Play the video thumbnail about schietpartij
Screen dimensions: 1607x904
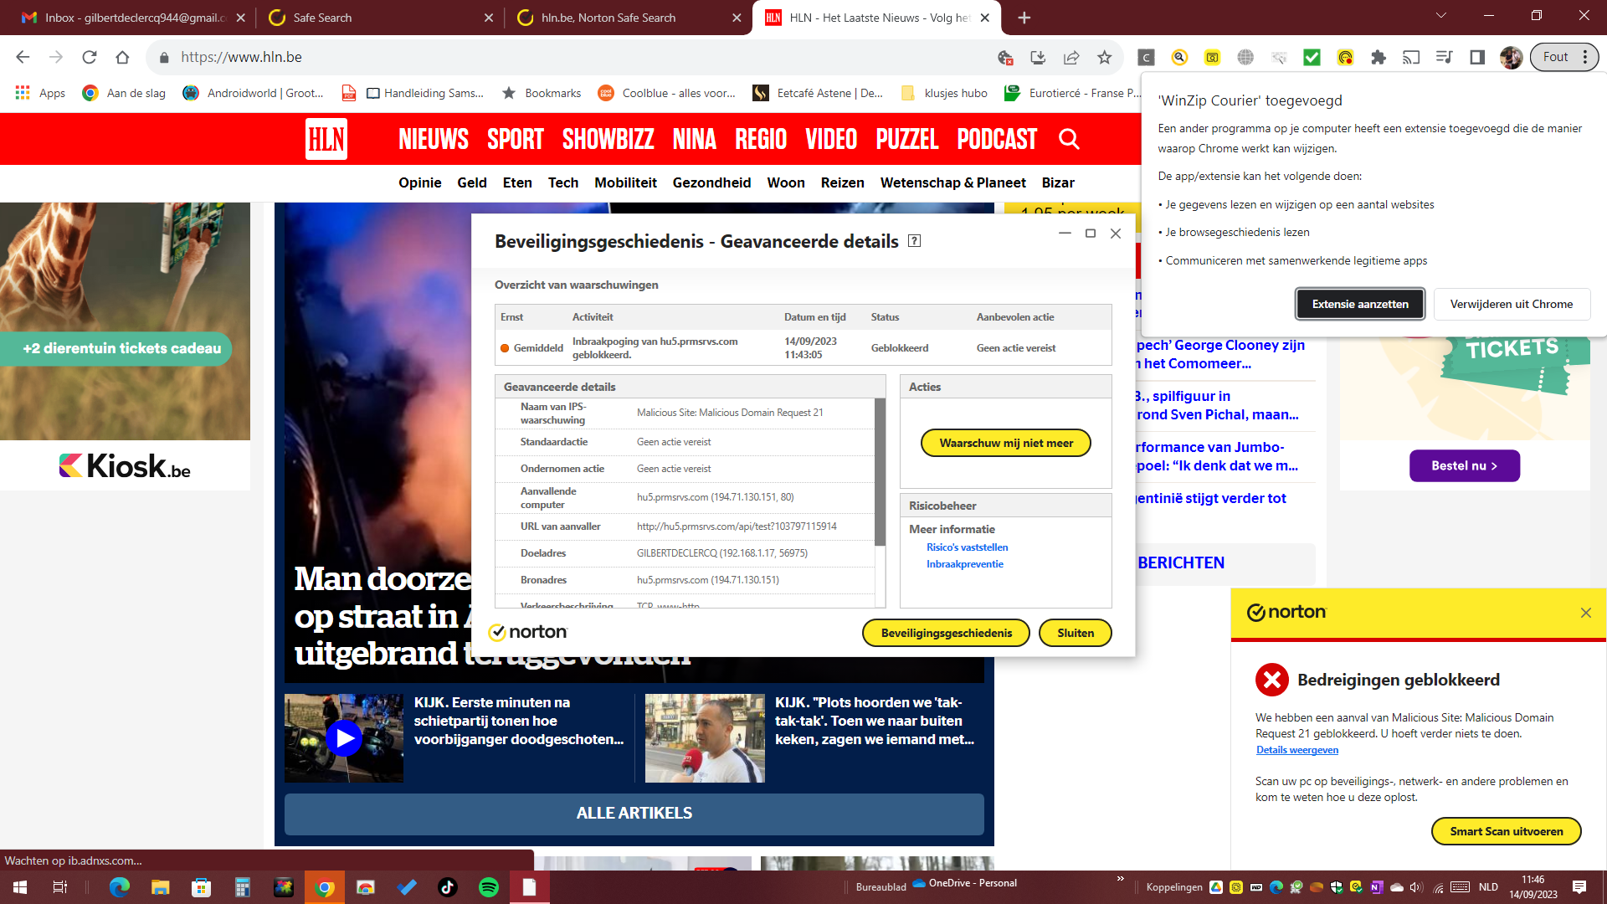[344, 738]
